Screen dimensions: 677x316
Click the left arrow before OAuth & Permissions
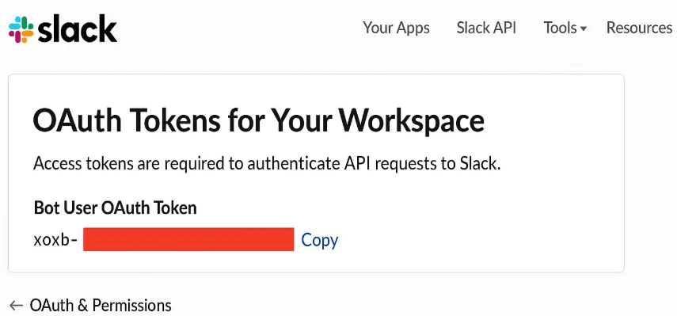tap(16, 306)
